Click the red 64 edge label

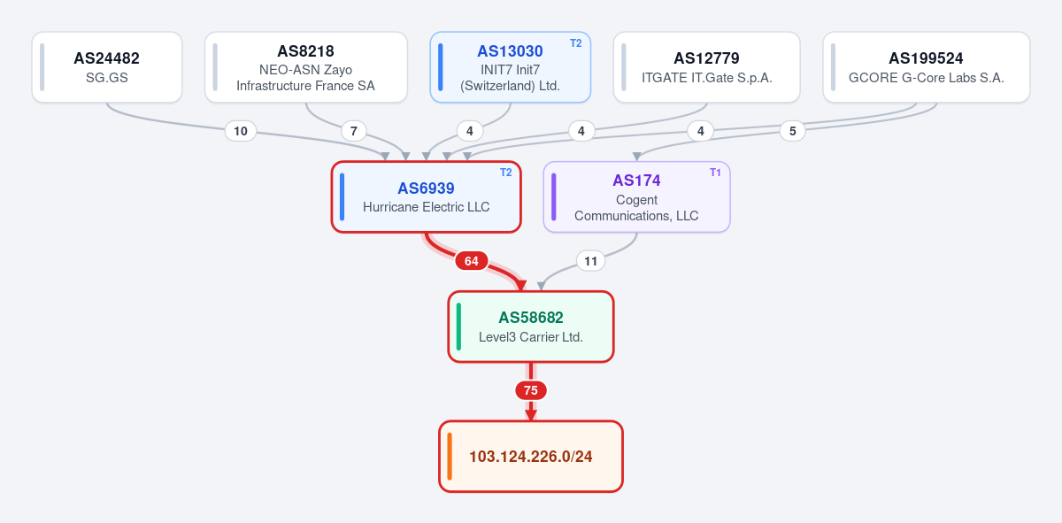click(x=472, y=261)
